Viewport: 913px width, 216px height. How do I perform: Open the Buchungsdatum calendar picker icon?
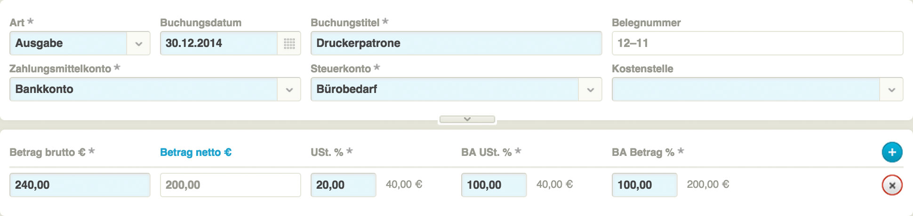(289, 44)
